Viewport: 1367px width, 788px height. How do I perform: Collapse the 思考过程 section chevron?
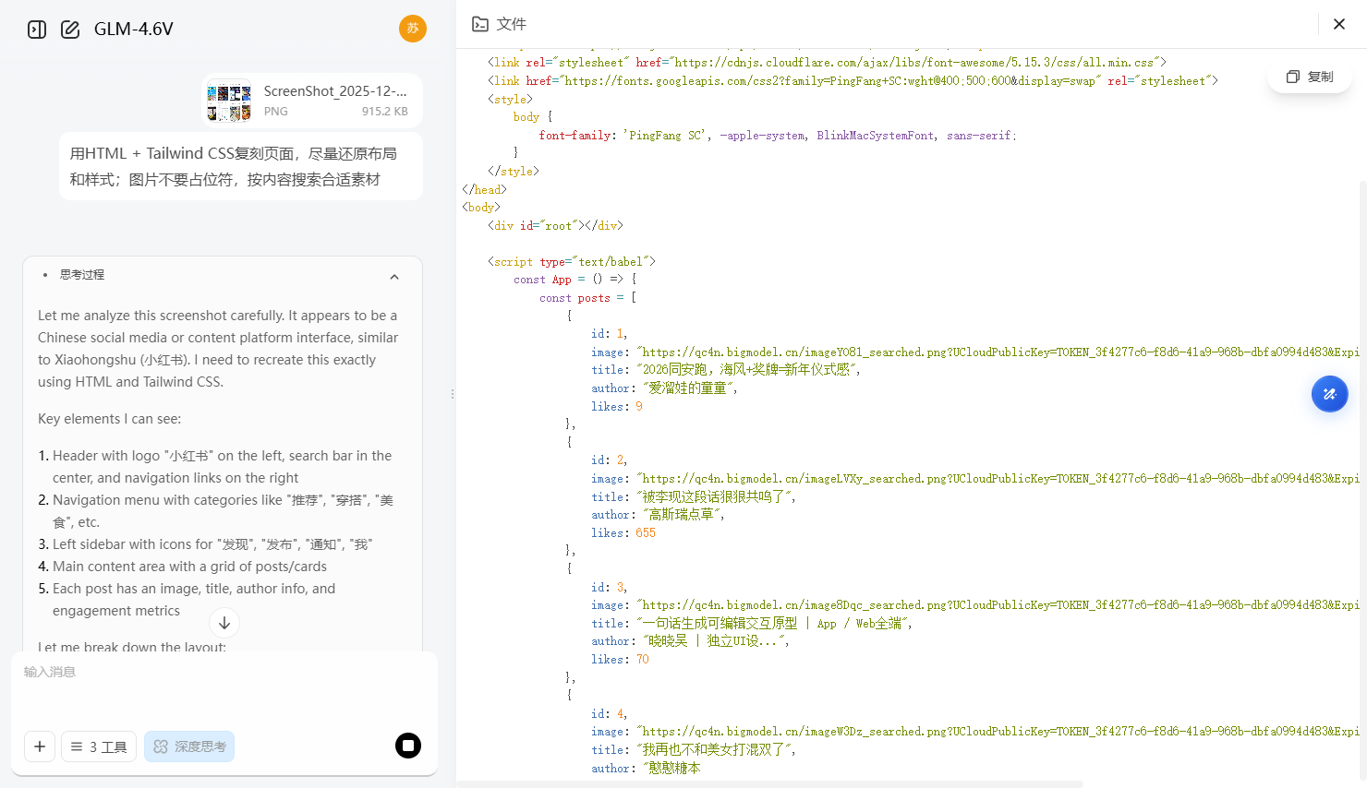[394, 277]
